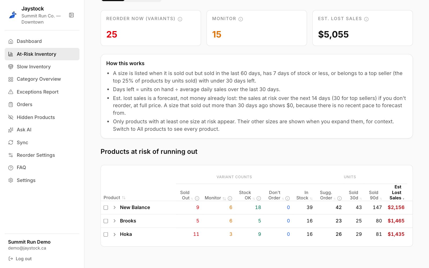Screen dimensions: 429x268
Task: Open the Sync page
Action: [42, 143]
